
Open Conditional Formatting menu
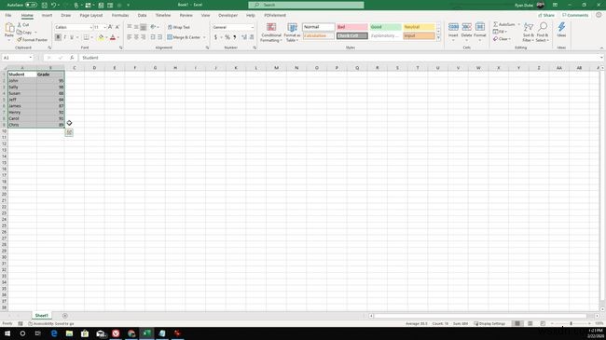(271, 33)
